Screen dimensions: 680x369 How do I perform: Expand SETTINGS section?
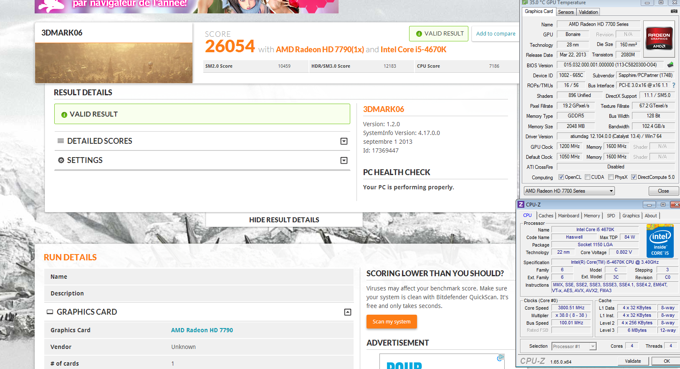coord(344,160)
